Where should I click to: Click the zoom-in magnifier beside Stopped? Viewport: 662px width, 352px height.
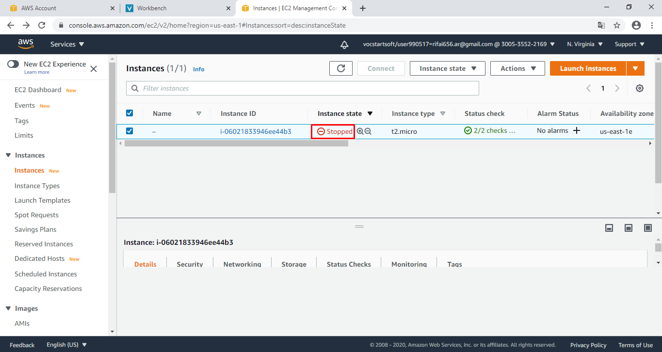pyautogui.click(x=359, y=131)
